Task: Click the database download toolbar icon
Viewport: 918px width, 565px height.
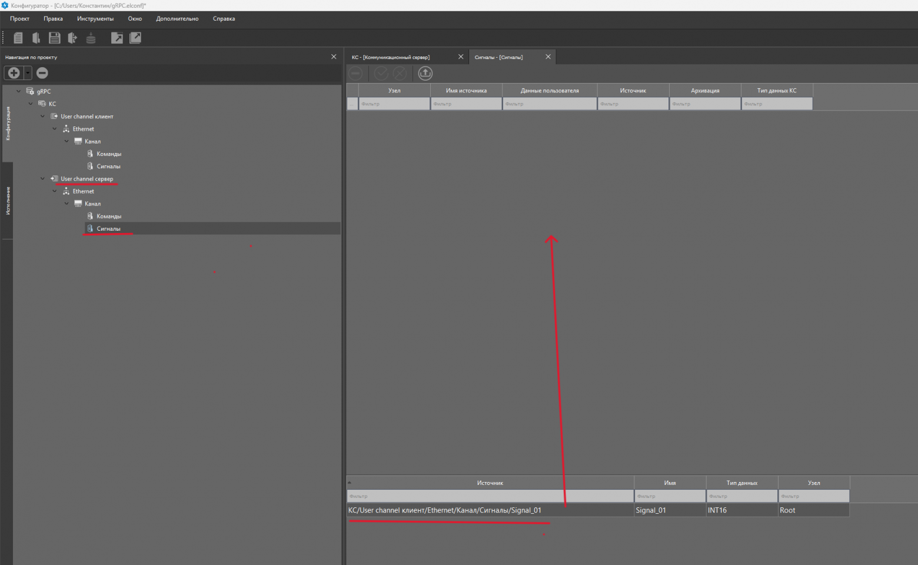Action: click(x=91, y=38)
